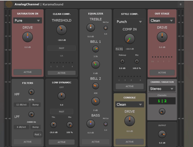This screenshot has width=193, height=147.
Task: Click the Style Comp In knob
Action: (129, 39)
